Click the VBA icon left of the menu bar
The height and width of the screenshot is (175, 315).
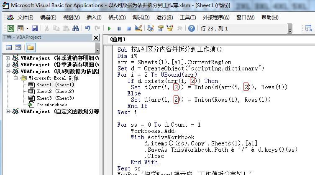click(x=10, y=17)
